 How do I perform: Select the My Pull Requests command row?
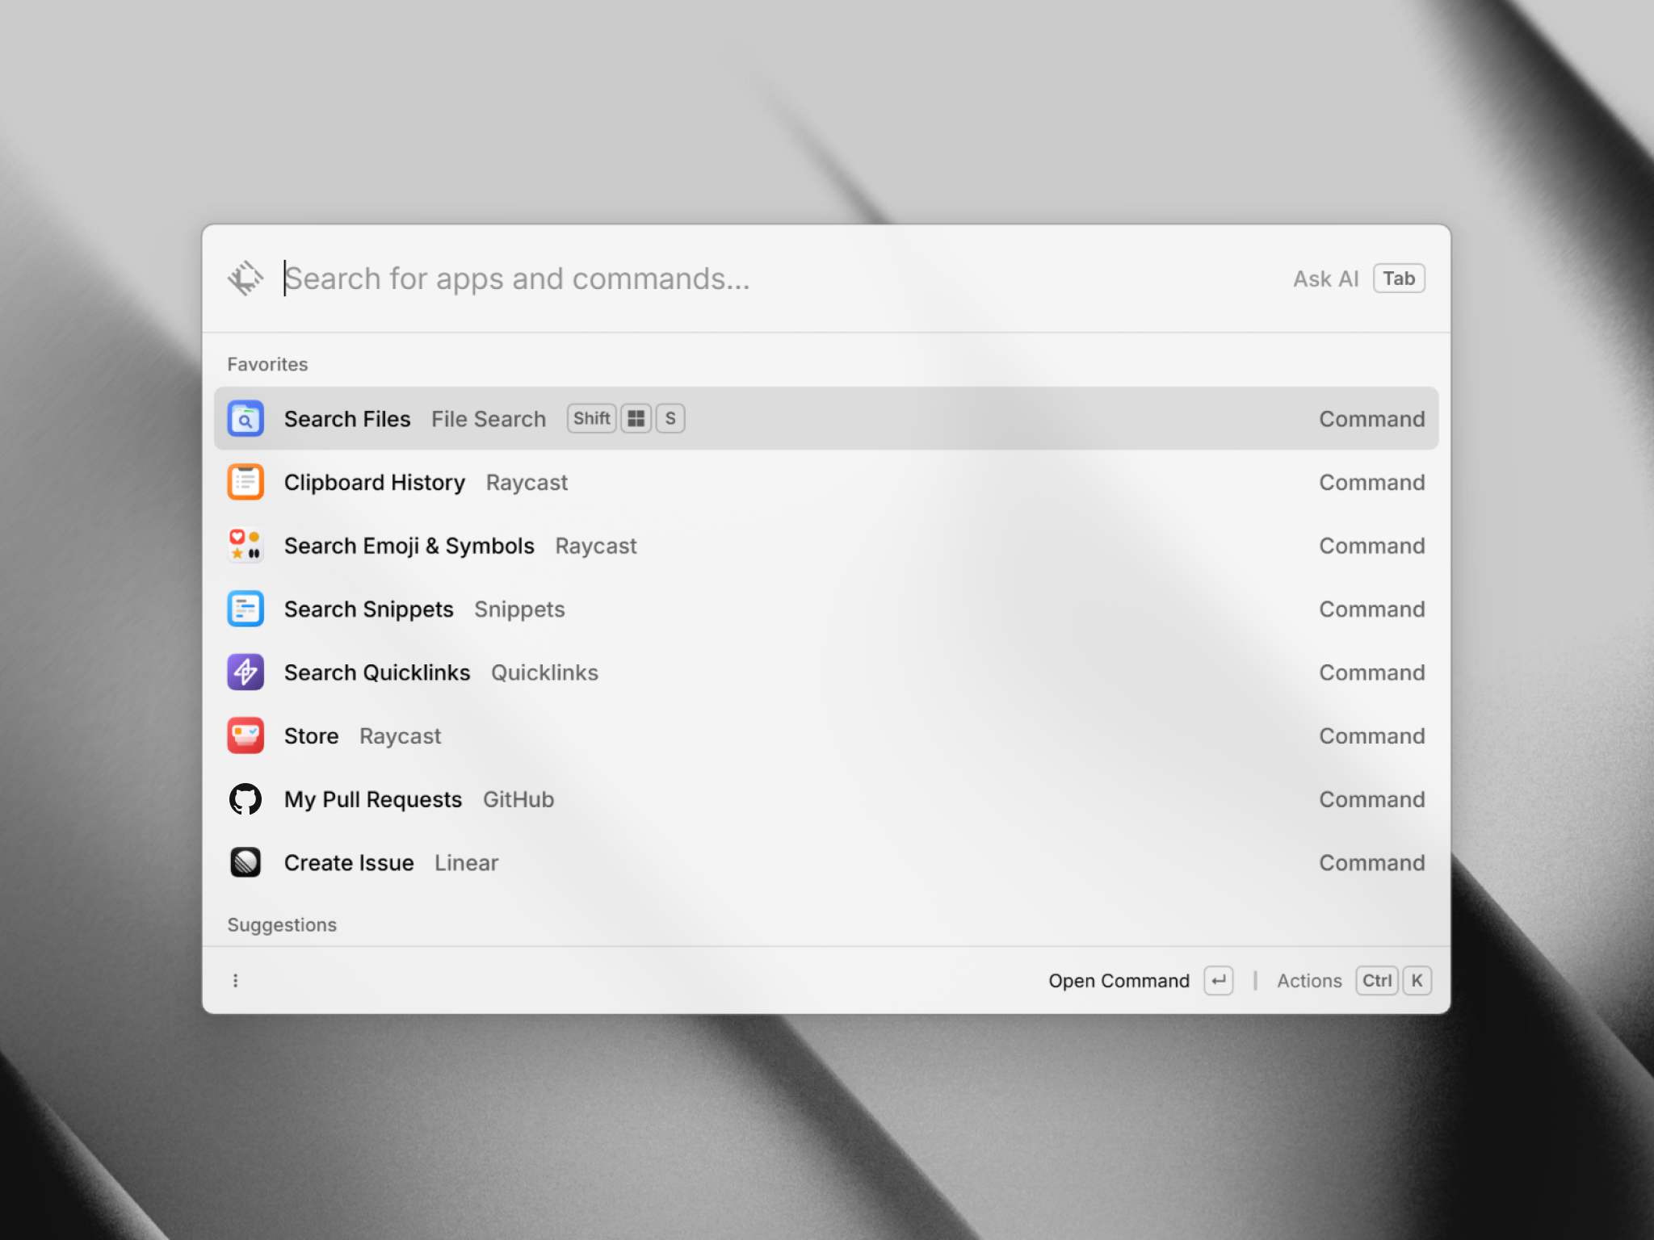(826, 799)
